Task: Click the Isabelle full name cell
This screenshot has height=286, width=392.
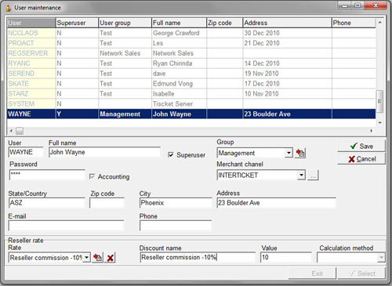Action: [x=180, y=94]
